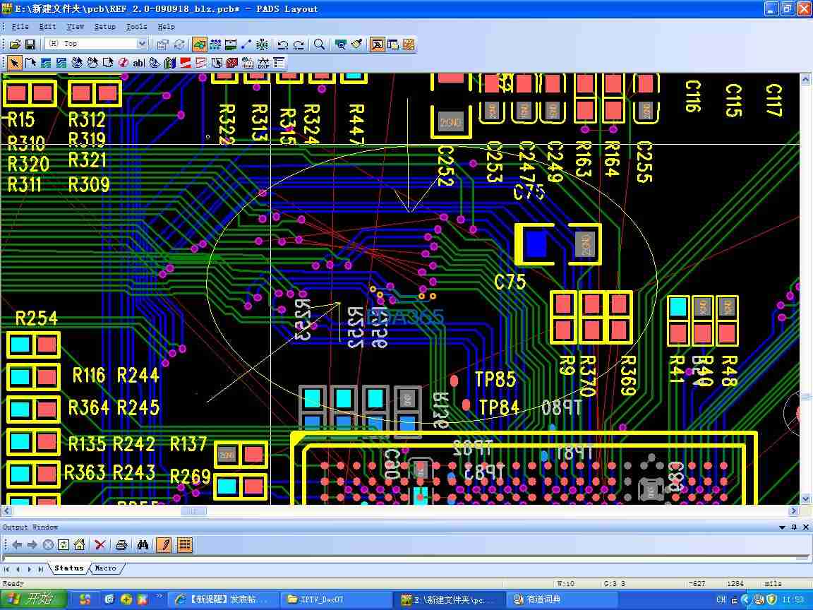Toggle the Drafting toolbar button
813x610 pixels.
click(x=199, y=44)
